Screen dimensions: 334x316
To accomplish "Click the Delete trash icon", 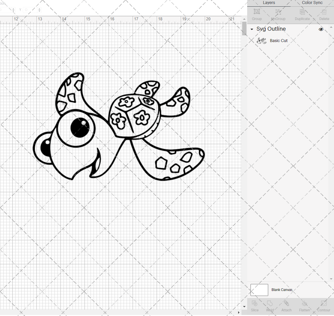I will coord(324,11).
